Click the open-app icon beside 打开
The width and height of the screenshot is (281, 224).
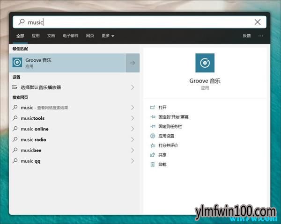[153, 108]
